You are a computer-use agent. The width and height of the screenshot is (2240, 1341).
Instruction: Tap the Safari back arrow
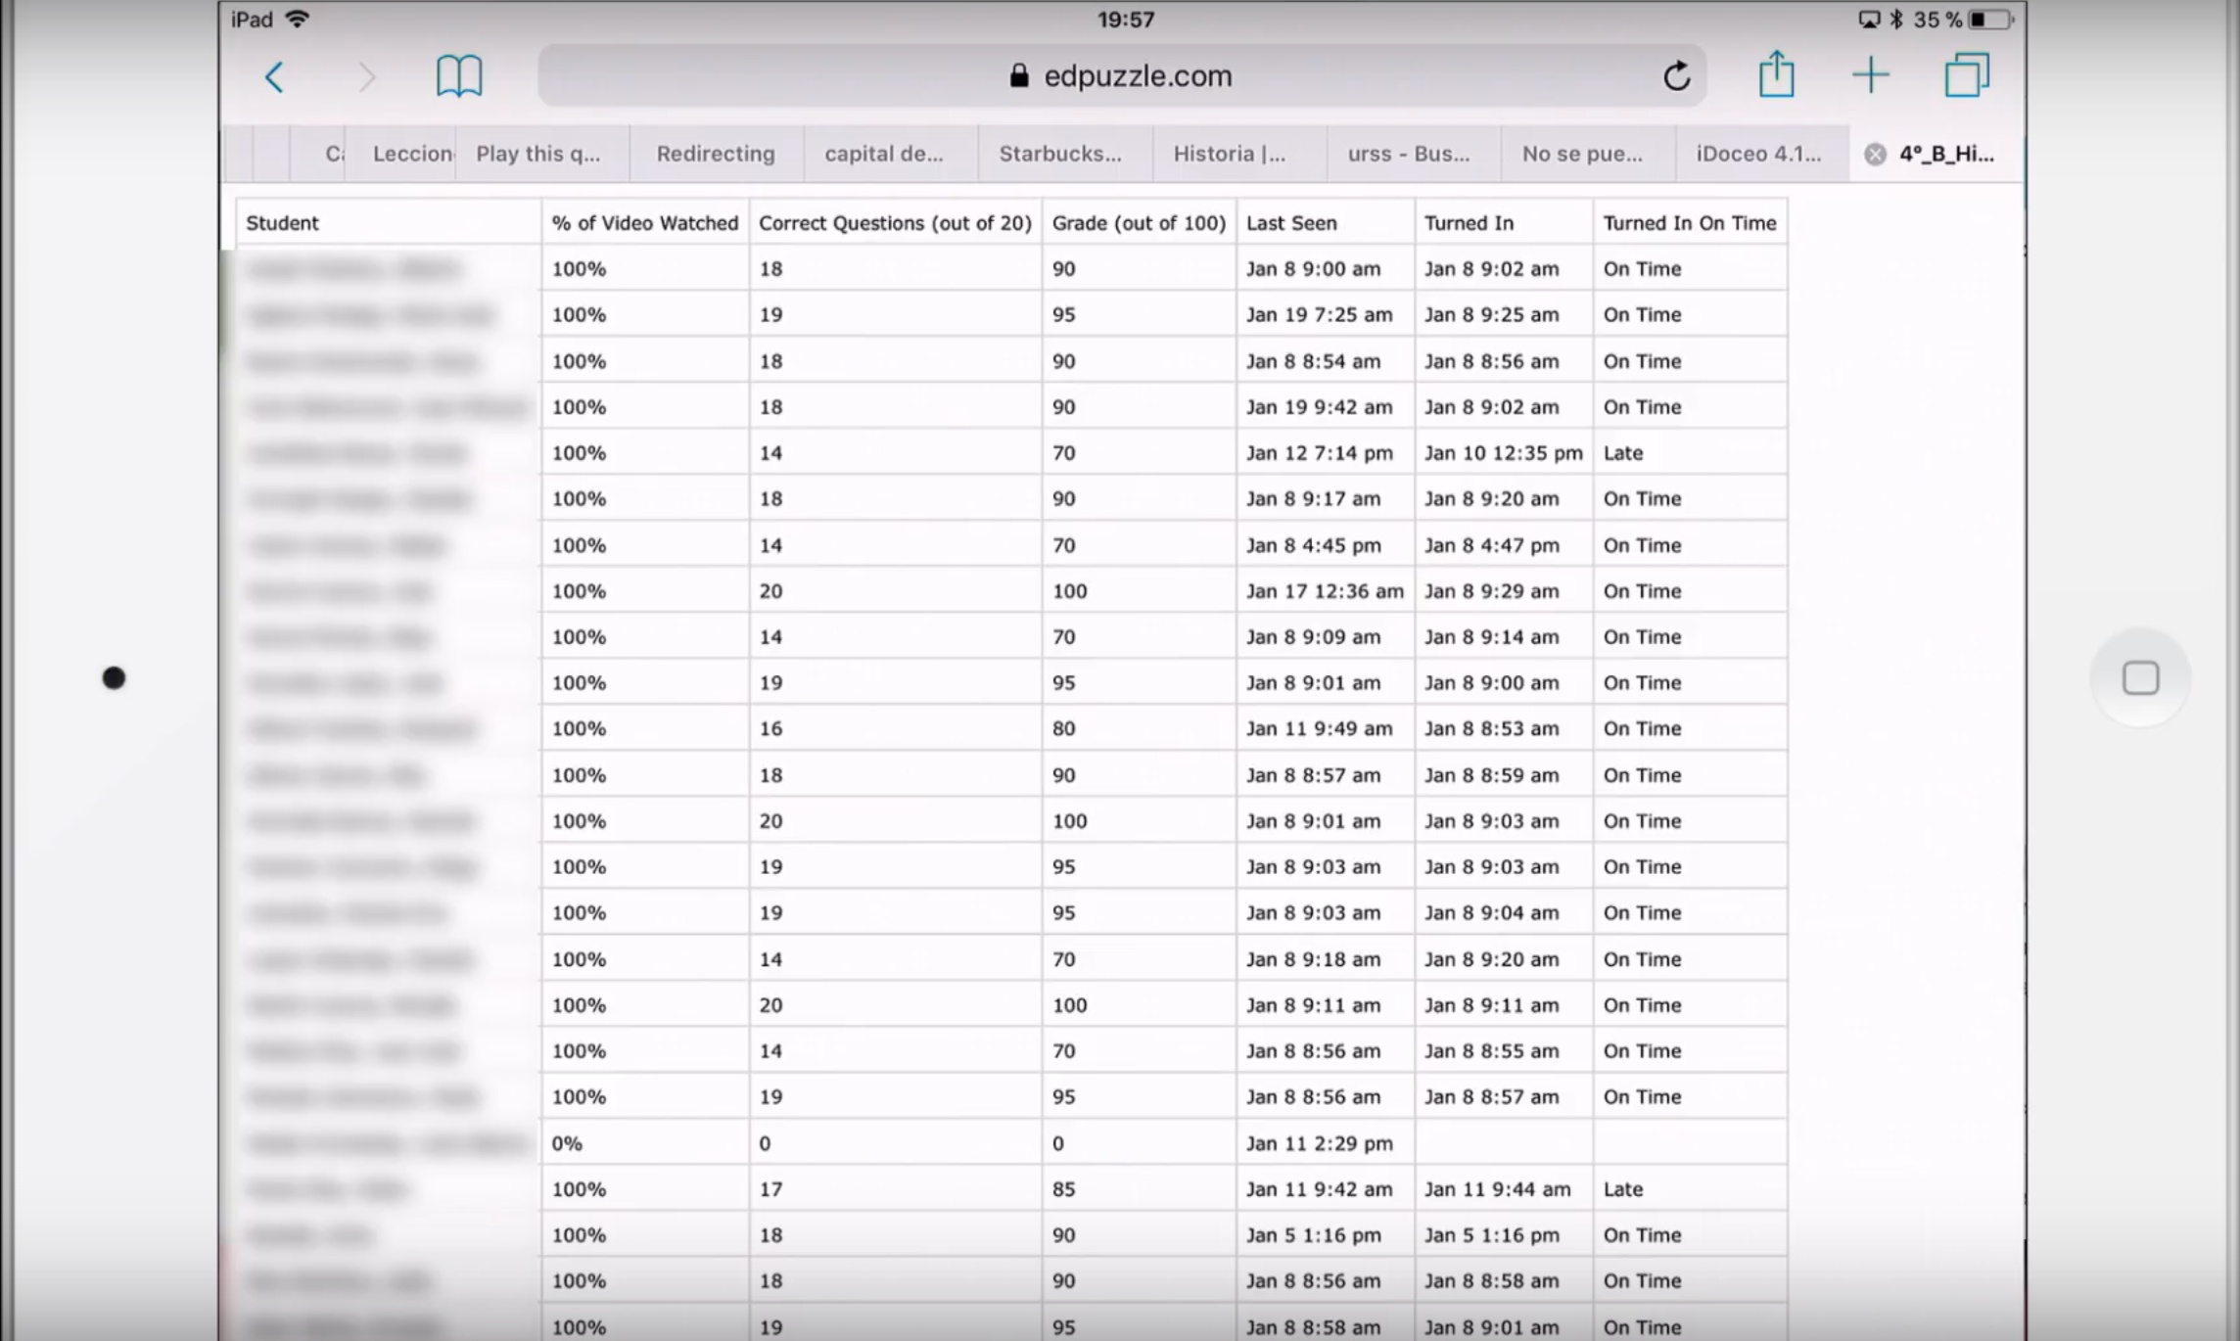[x=275, y=76]
